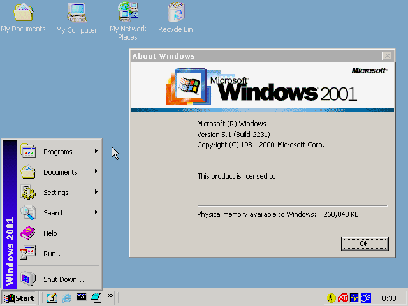Click the fourth quick launch notepad icon
This screenshot has width=408, height=306.
pyautogui.click(x=96, y=298)
